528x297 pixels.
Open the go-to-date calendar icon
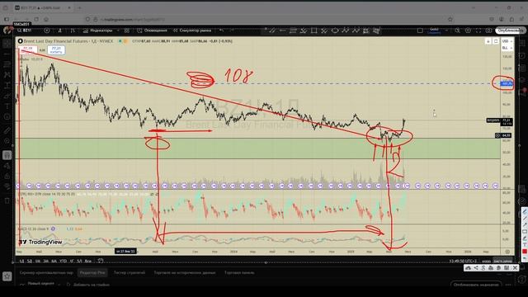(x=101, y=261)
